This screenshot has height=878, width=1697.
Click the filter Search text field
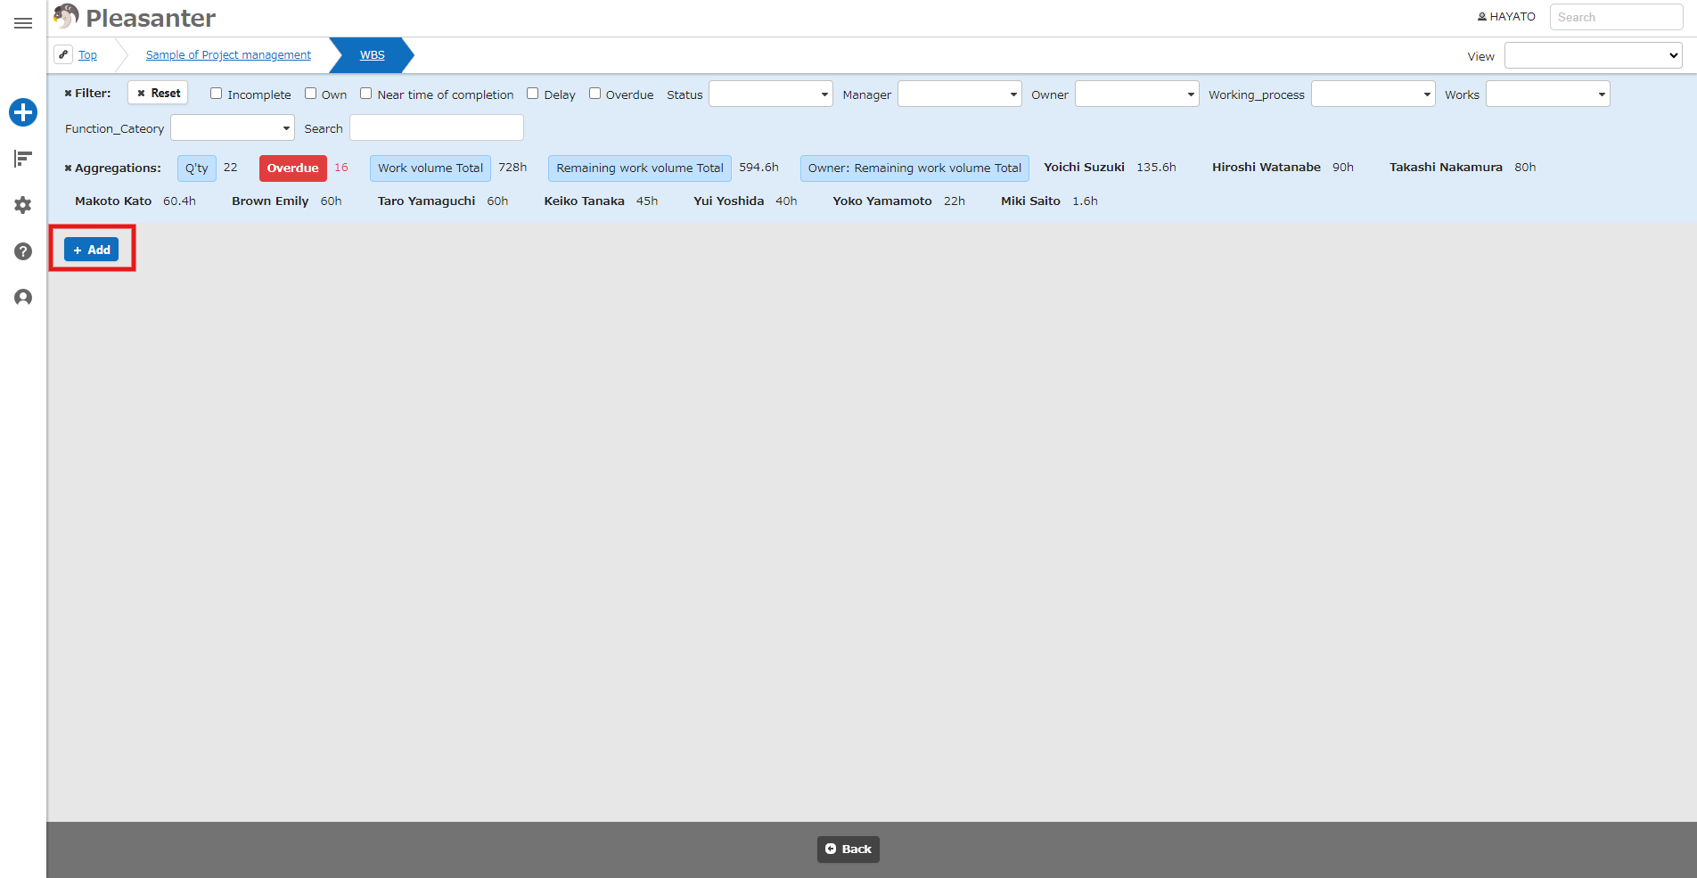437,127
